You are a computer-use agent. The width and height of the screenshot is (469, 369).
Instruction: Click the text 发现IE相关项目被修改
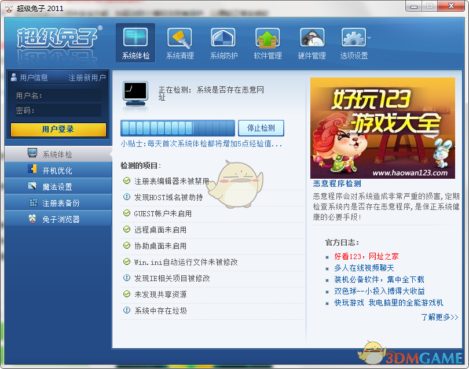pyautogui.click(x=172, y=278)
